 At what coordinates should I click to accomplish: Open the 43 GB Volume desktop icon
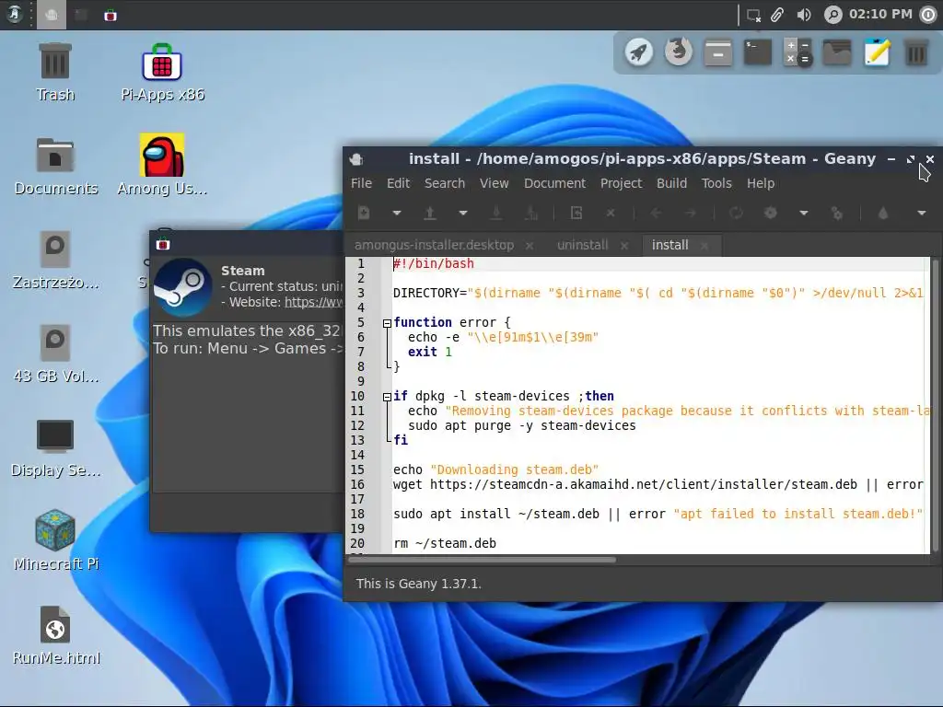click(x=55, y=353)
